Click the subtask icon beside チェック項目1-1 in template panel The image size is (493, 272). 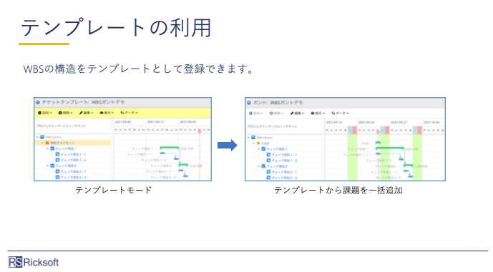pyautogui.click(x=57, y=154)
